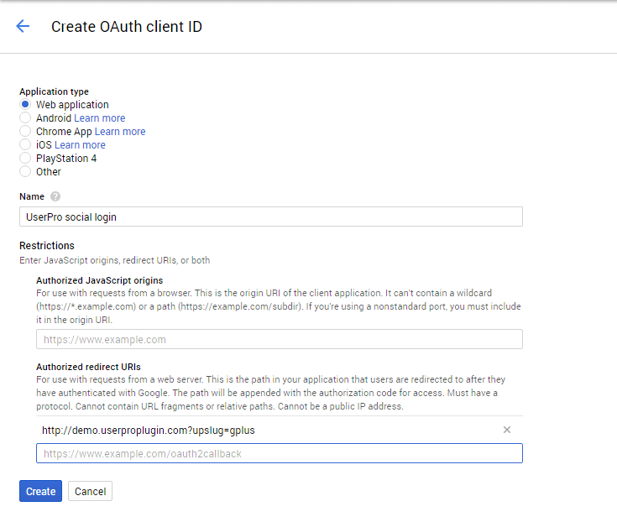Choose the Chrome App radio option

click(25, 132)
